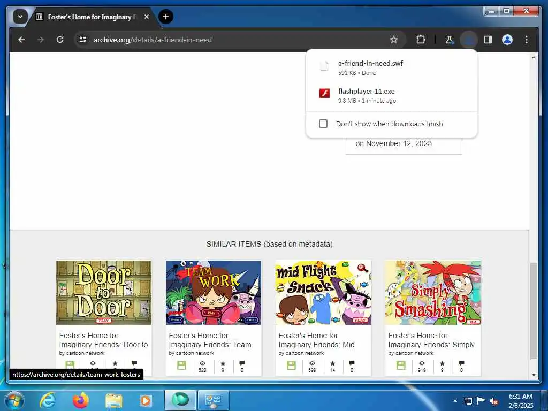Screen dimensions: 548x411
Task: Open downloaded a-friend-in-need.swf
Action: click(391, 67)
